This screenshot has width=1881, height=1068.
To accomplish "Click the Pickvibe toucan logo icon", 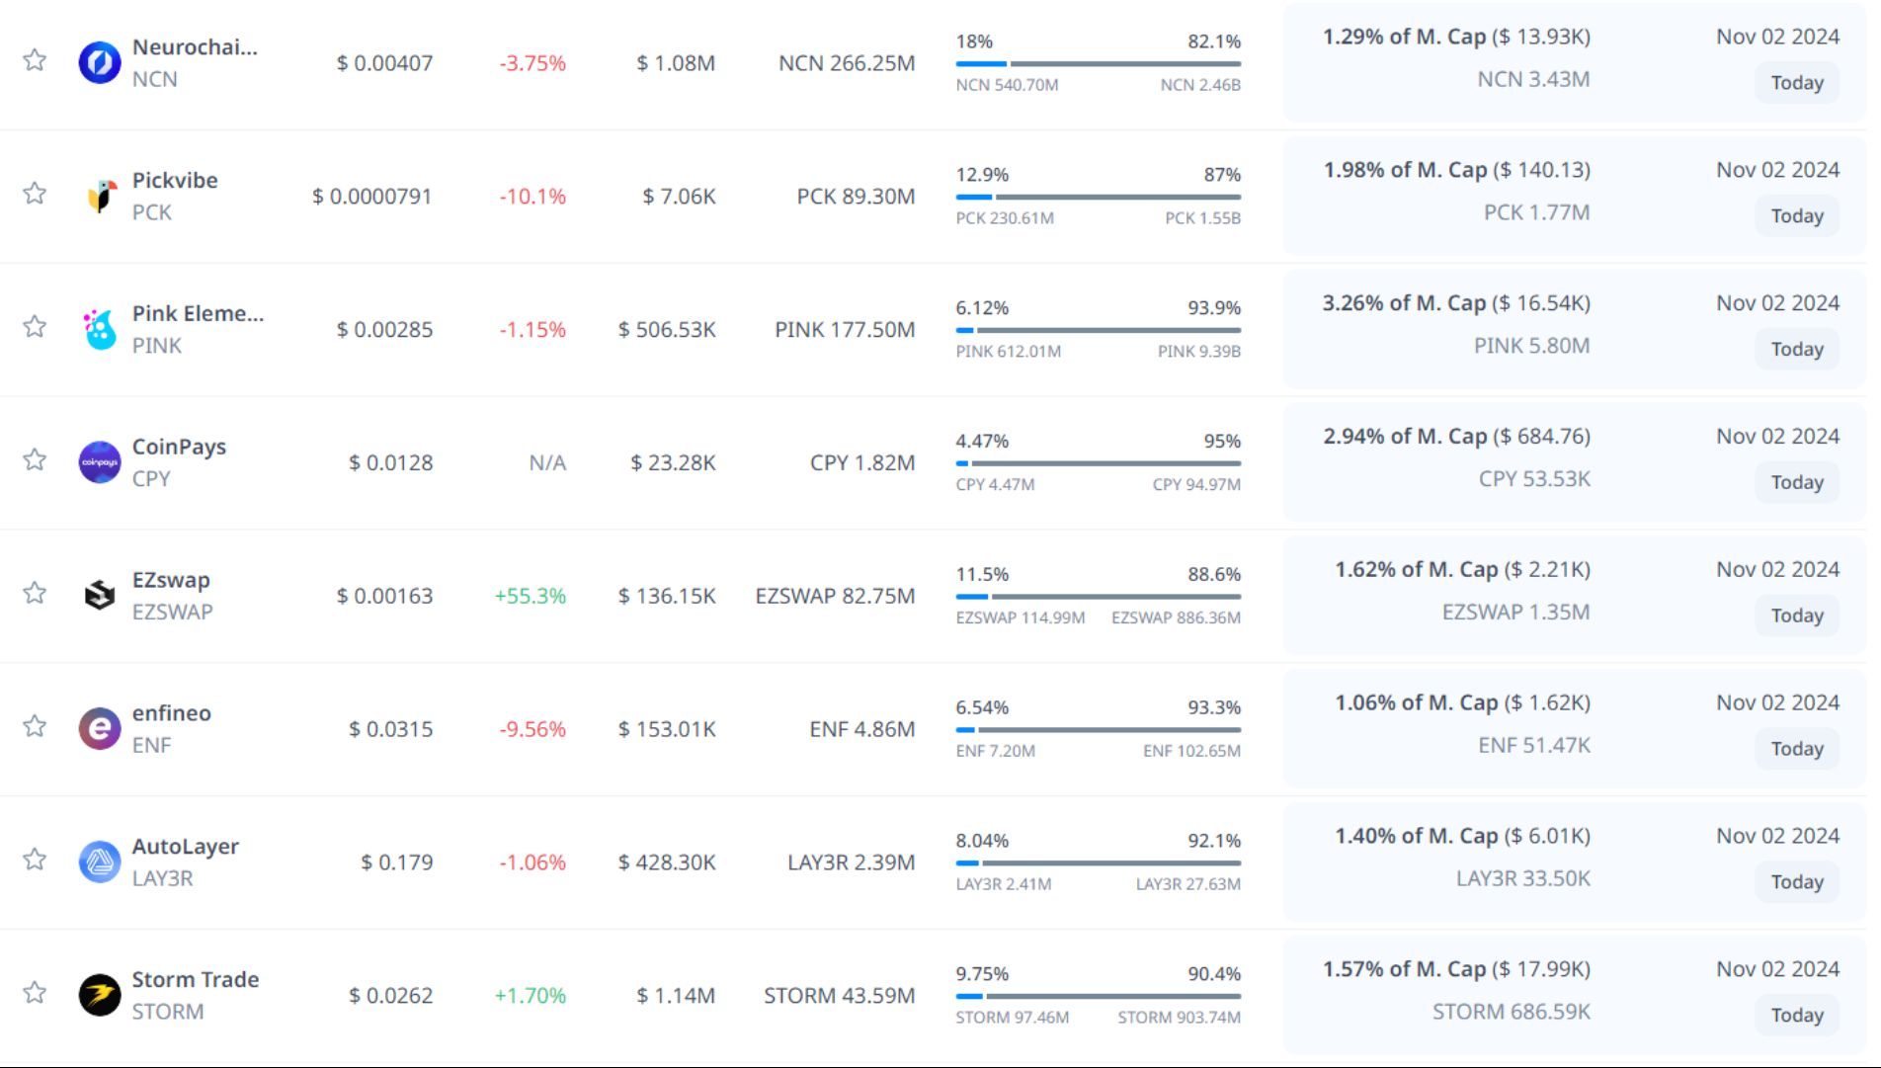I will (x=100, y=196).
